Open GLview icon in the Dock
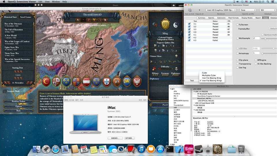 coord(189,149)
